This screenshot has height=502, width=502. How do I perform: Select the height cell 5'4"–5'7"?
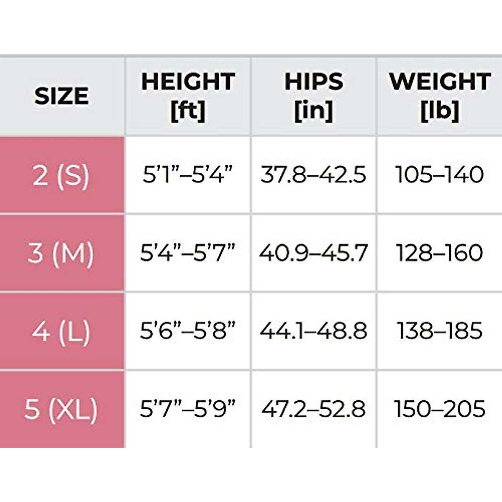188,253
